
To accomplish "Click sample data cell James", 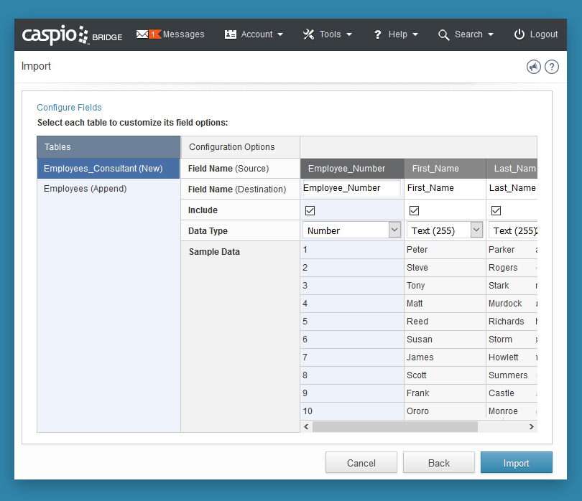I will [x=445, y=357].
